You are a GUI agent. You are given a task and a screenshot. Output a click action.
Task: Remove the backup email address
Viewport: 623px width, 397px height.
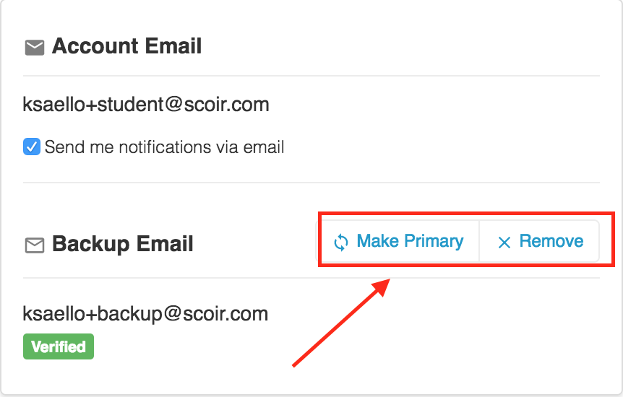[x=540, y=241]
